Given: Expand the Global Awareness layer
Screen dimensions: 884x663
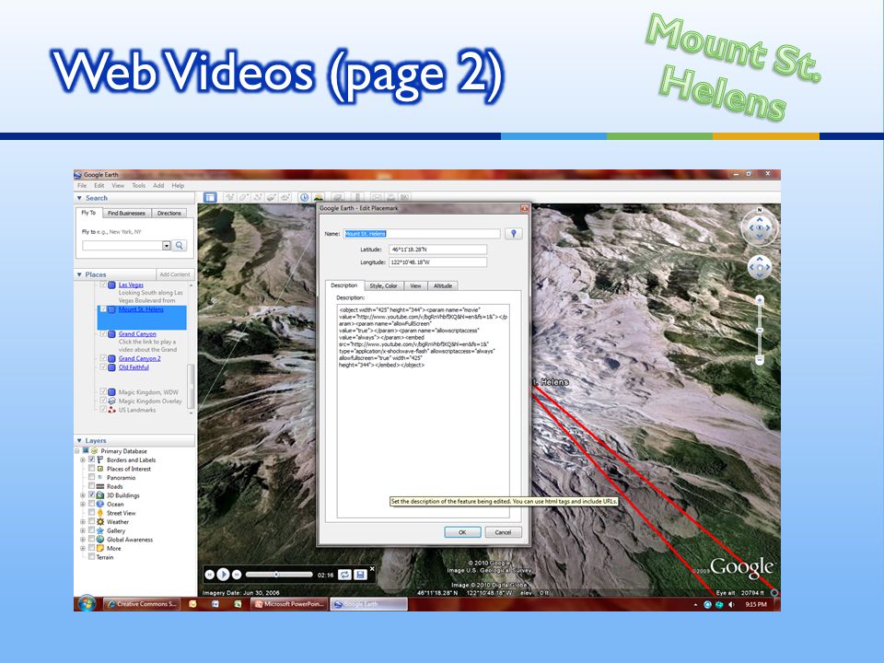Looking at the screenshot, I should 83,540.
